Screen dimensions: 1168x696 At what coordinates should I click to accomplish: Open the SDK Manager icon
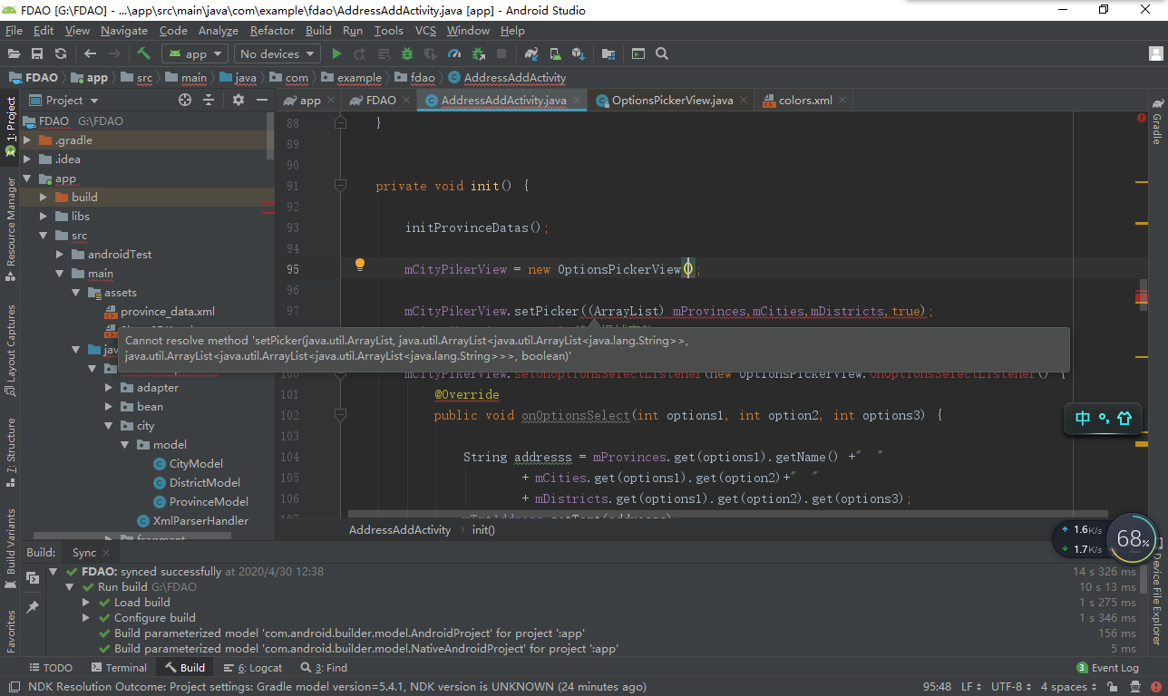[579, 53]
